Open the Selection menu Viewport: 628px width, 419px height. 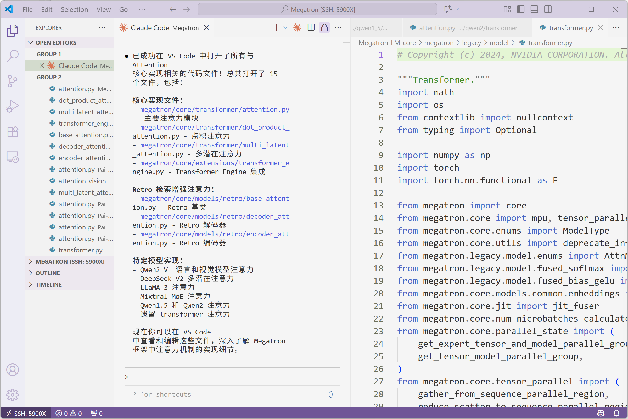(x=74, y=10)
